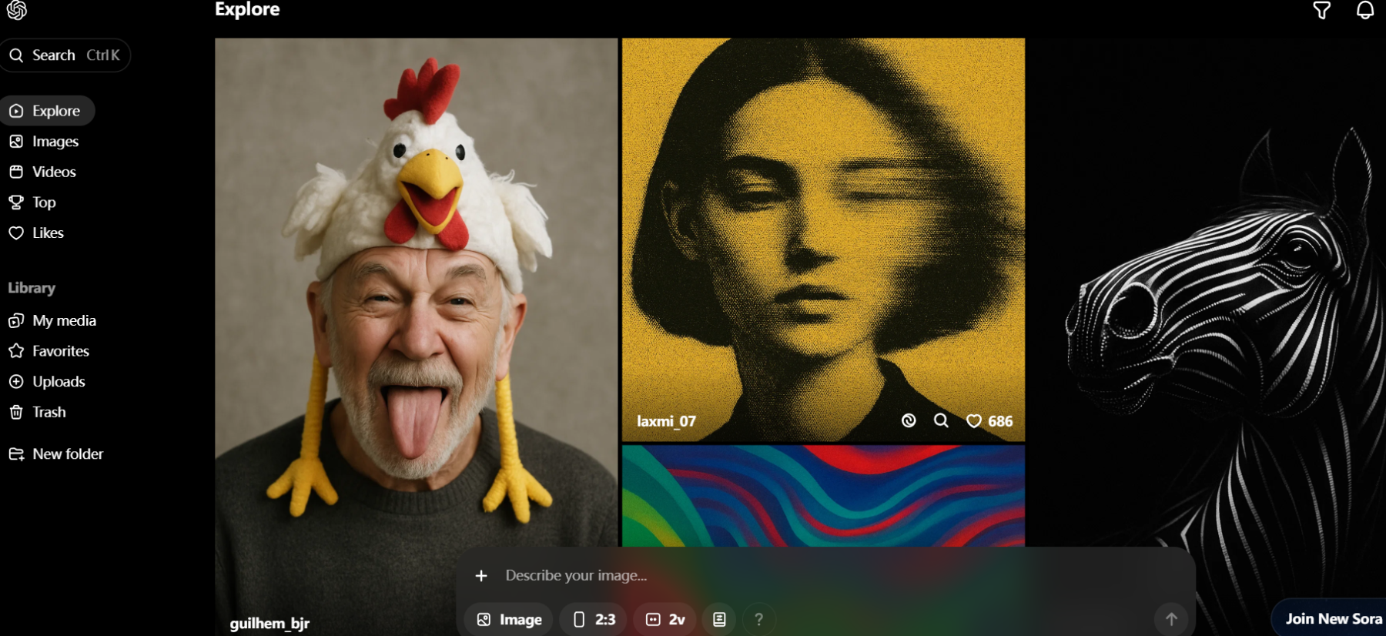Open the feed filter icon
1386x636 pixels.
coord(1321,11)
